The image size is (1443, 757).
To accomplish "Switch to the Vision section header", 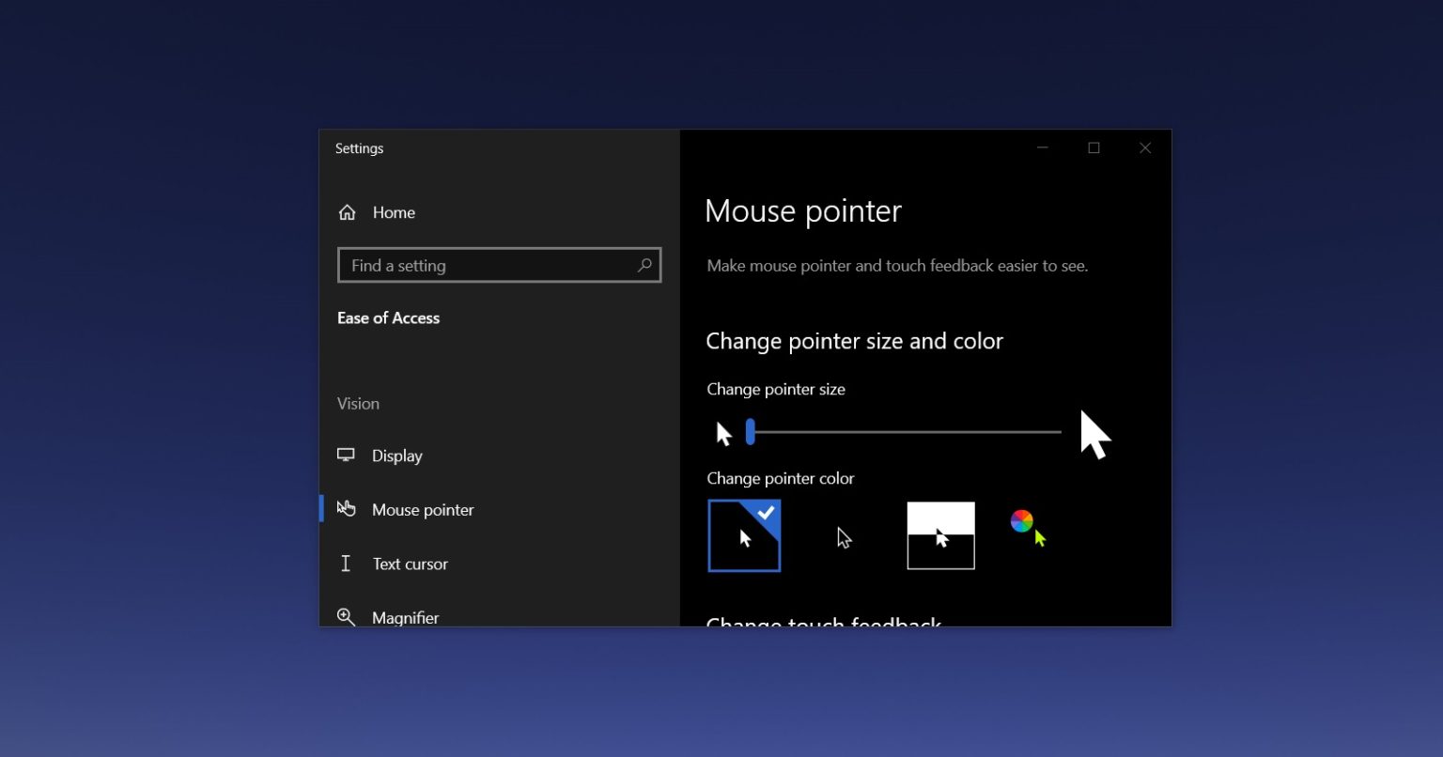I will pyautogui.click(x=358, y=403).
